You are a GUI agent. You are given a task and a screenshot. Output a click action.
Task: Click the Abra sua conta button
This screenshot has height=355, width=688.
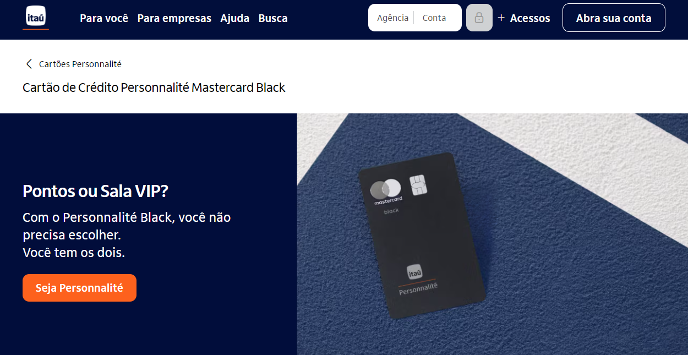pyautogui.click(x=614, y=18)
